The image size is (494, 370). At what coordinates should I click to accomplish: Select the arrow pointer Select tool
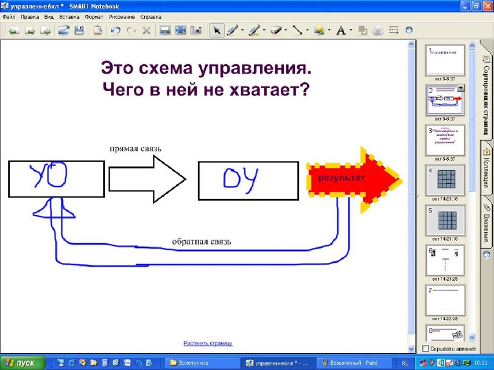click(216, 30)
